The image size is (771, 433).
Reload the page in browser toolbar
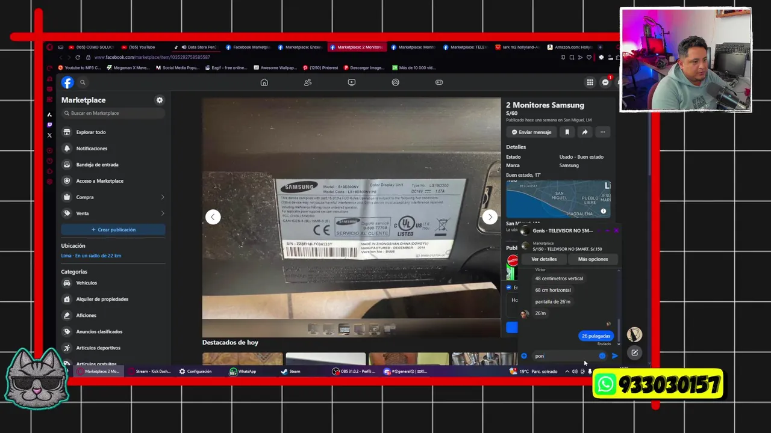[78, 57]
